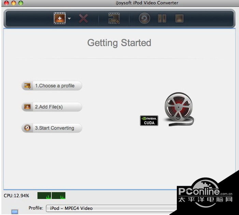The image size is (239, 215).
Task: Open the Add File dropdown arrow
Action: 69,18
